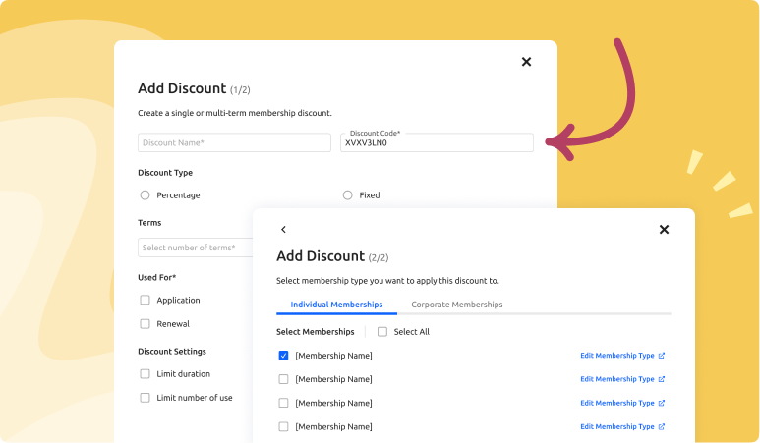Image resolution: width=760 pixels, height=443 pixels.
Task: Select the Percentage discount type
Action: pyautogui.click(x=146, y=195)
